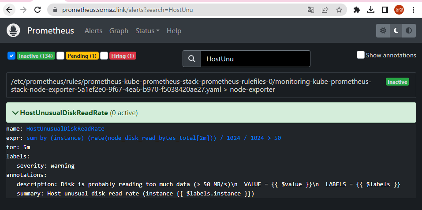The height and width of the screenshot is (210, 422).
Task: Bookmark this page with star icon
Action: [x=339, y=10]
